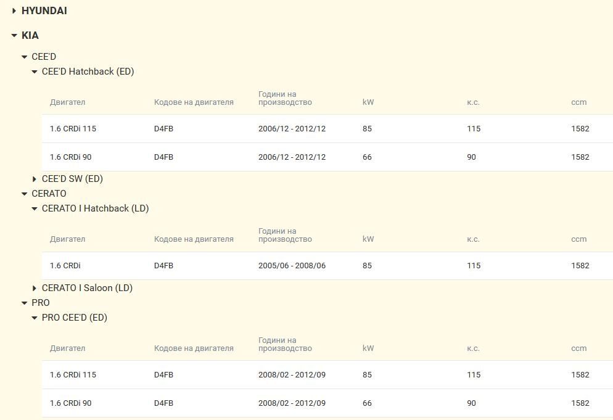Select engine 1.6 CRDi 90 under CEE'D Hatchback
The image size is (613, 420).
coord(70,157)
